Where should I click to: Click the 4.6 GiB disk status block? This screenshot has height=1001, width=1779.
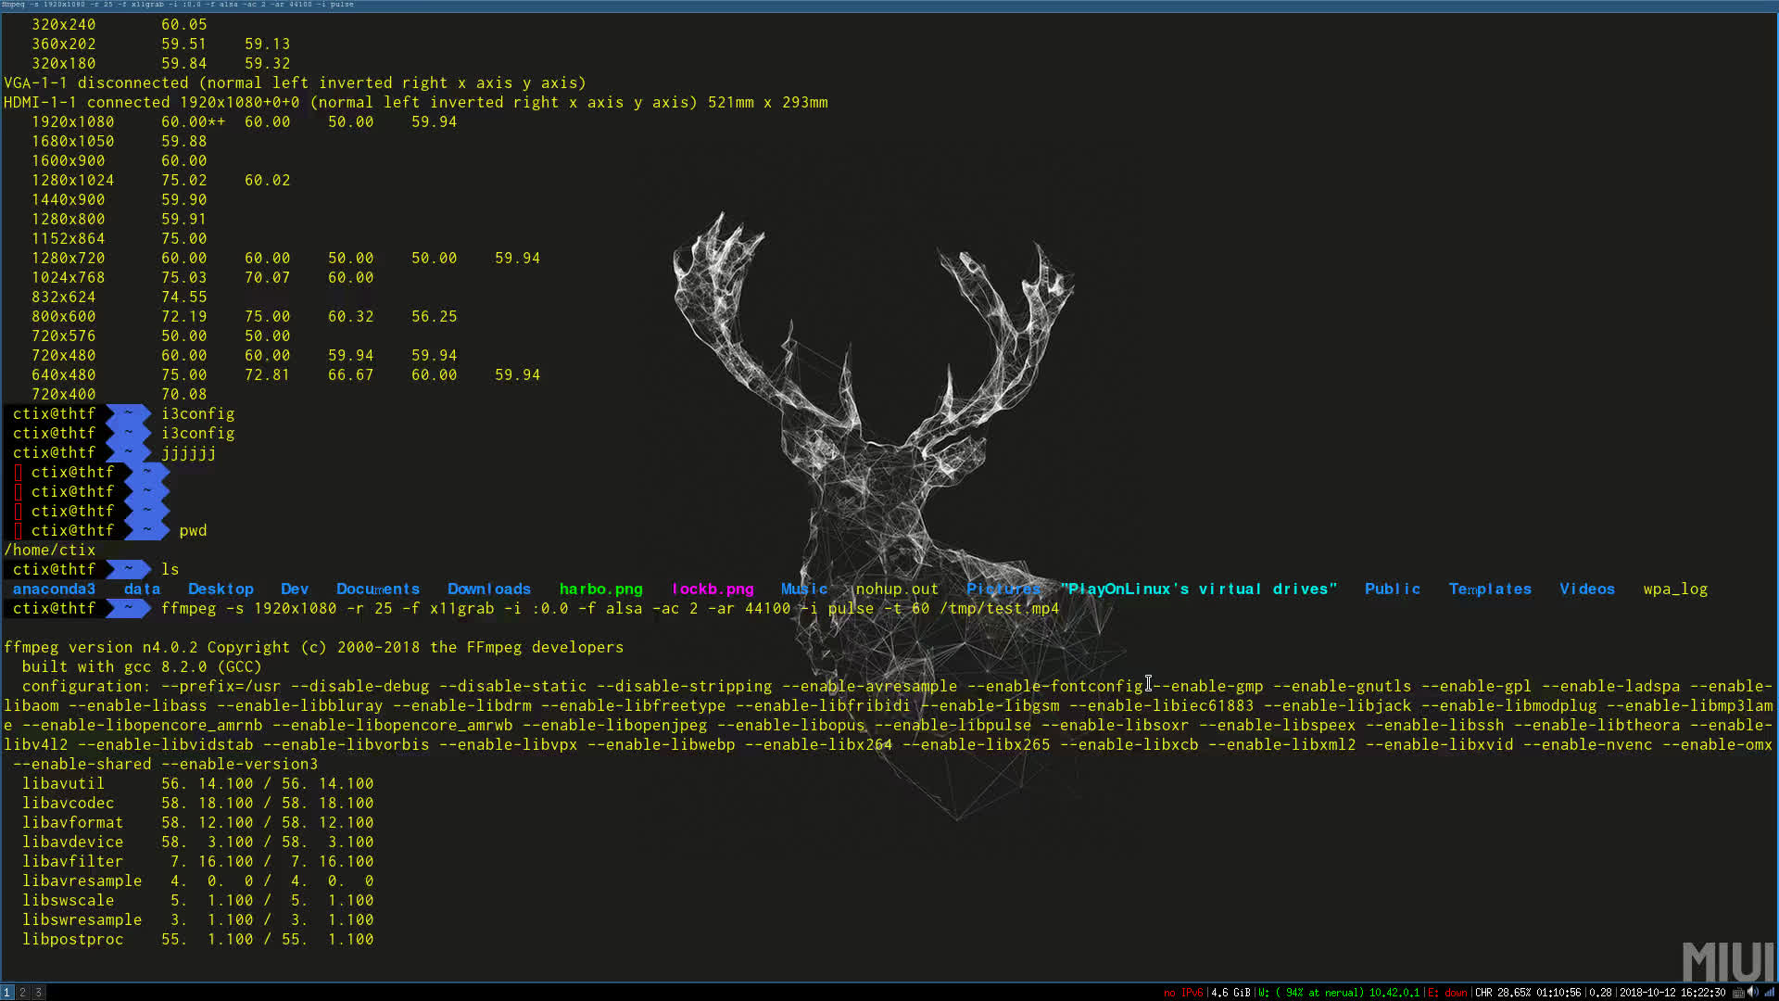pos(1230,993)
